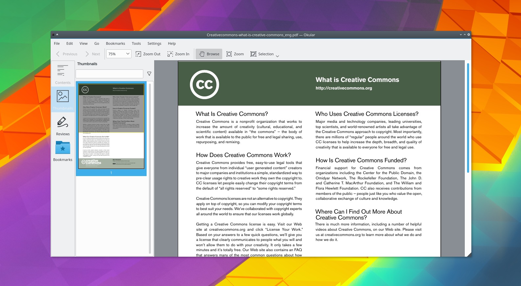The width and height of the screenshot is (521, 286).
Task: Open the Tools menu
Action: coord(136,43)
